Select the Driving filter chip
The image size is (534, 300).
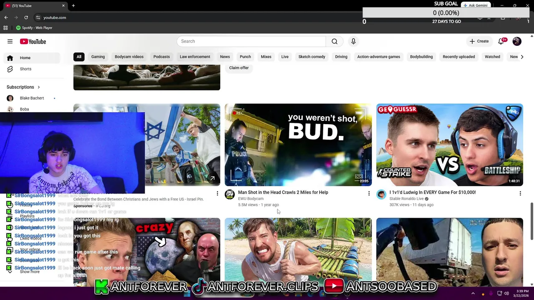pyautogui.click(x=341, y=57)
